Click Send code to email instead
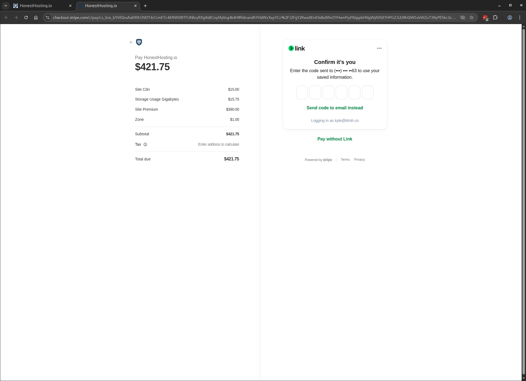Screen dimensions: 526x381 (334, 108)
